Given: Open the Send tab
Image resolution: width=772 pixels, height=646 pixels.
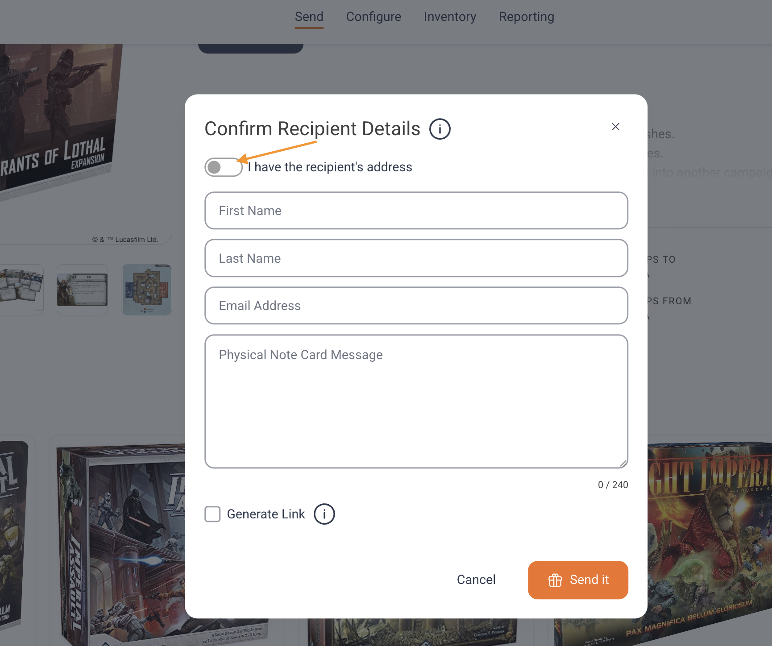Looking at the screenshot, I should 309,17.
